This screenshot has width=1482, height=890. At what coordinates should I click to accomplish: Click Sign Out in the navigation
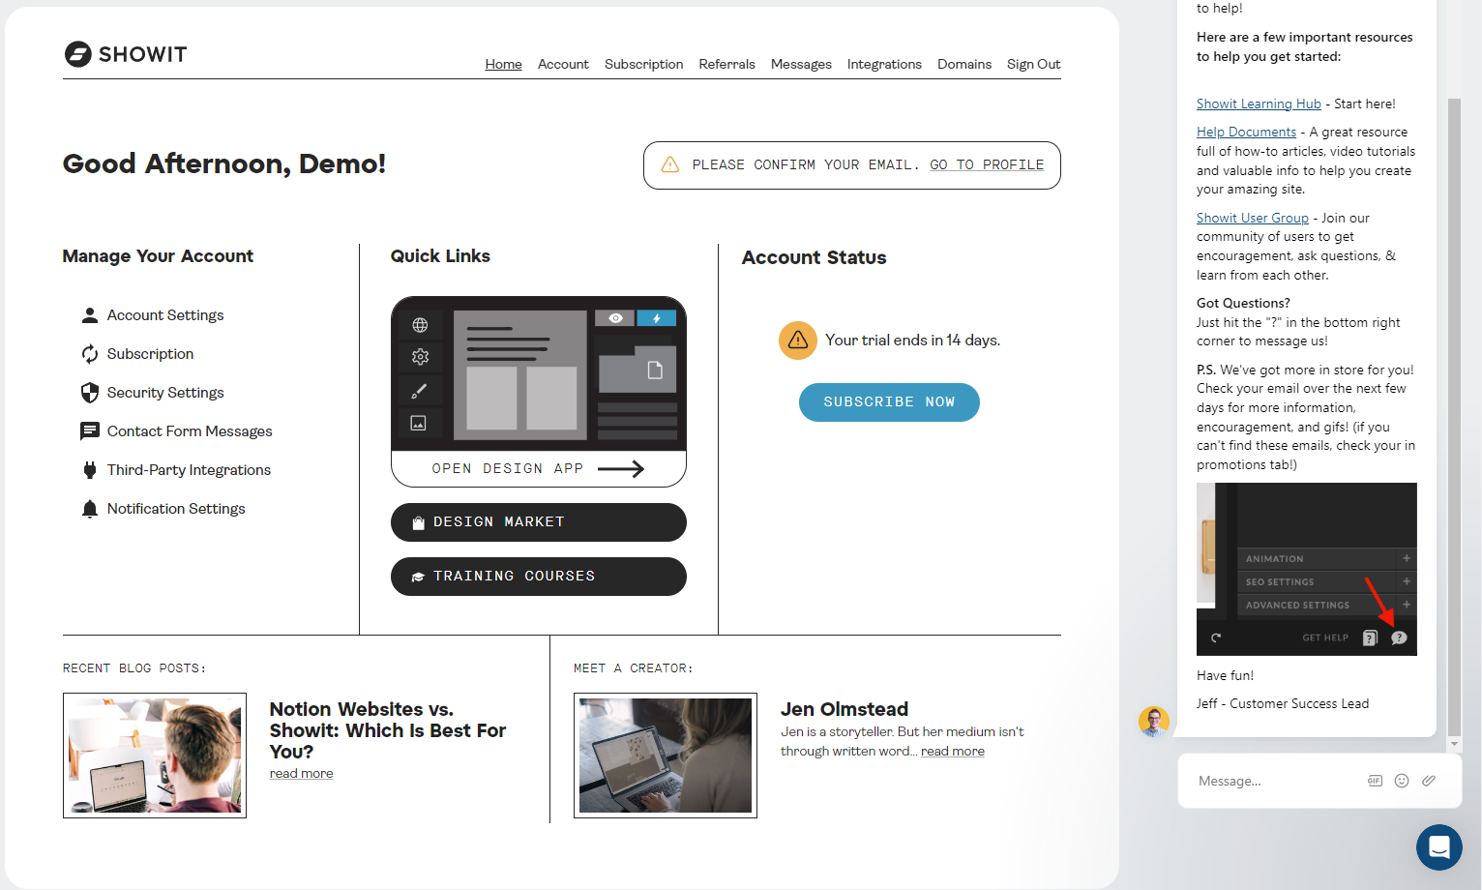pyautogui.click(x=1034, y=64)
